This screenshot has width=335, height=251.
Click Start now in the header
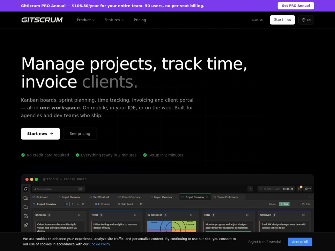(x=282, y=20)
